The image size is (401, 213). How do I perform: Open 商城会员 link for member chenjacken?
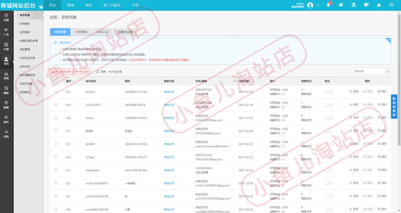[x=169, y=170]
